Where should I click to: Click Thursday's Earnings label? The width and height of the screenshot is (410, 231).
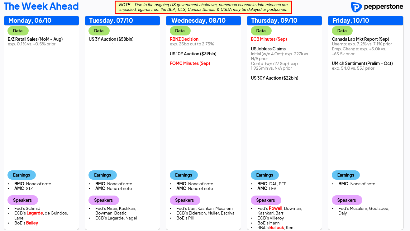265,175
